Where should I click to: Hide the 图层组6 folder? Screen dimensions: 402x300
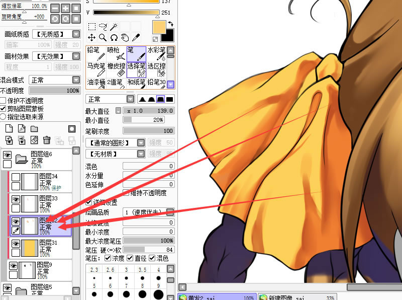tap(7, 155)
